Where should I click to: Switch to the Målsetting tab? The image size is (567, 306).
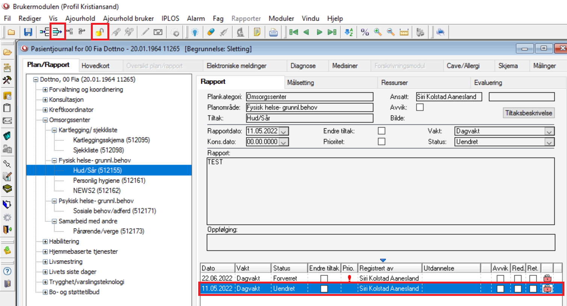coord(301,82)
